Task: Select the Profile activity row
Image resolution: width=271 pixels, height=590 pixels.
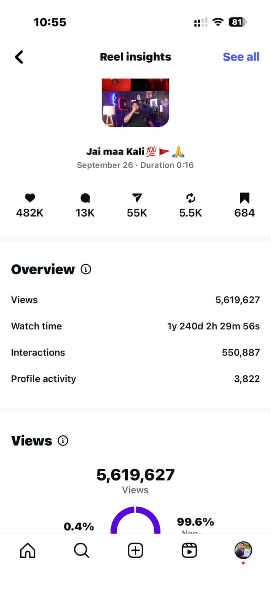Action: coord(135,379)
